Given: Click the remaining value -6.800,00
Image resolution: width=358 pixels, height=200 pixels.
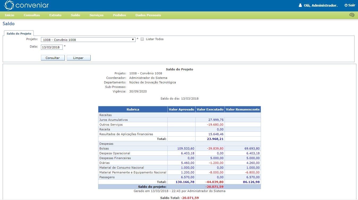Looking at the screenshot, I should (x=252, y=172).
